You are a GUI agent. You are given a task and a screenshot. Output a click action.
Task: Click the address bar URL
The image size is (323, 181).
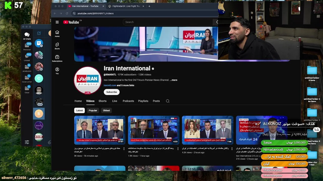point(95,13)
